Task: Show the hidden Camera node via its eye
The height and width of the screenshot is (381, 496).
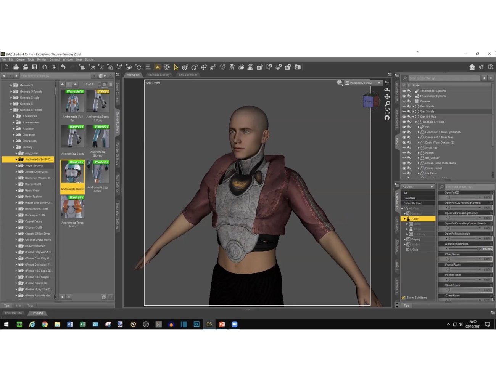Action: 404,101
